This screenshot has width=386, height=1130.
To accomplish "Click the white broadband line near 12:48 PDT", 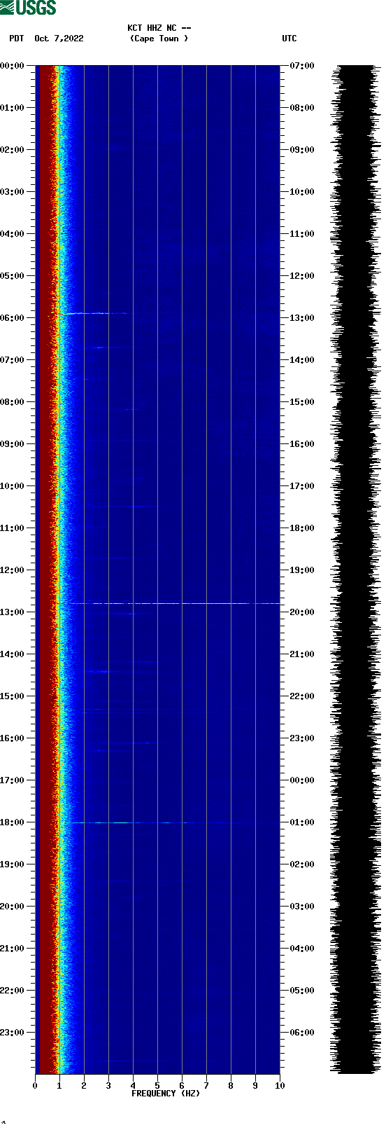I will (x=175, y=603).
